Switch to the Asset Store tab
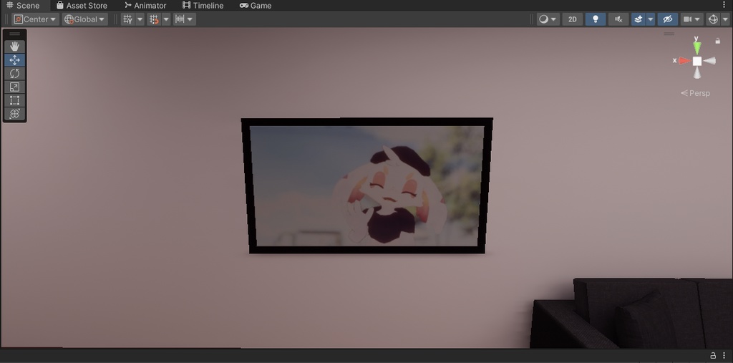Screen dimensions: 733x363 (x=82, y=6)
